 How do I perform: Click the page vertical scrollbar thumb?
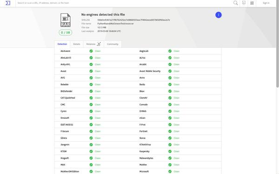(x=278, y=44)
